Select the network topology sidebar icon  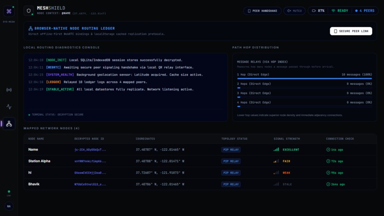[9, 123]
